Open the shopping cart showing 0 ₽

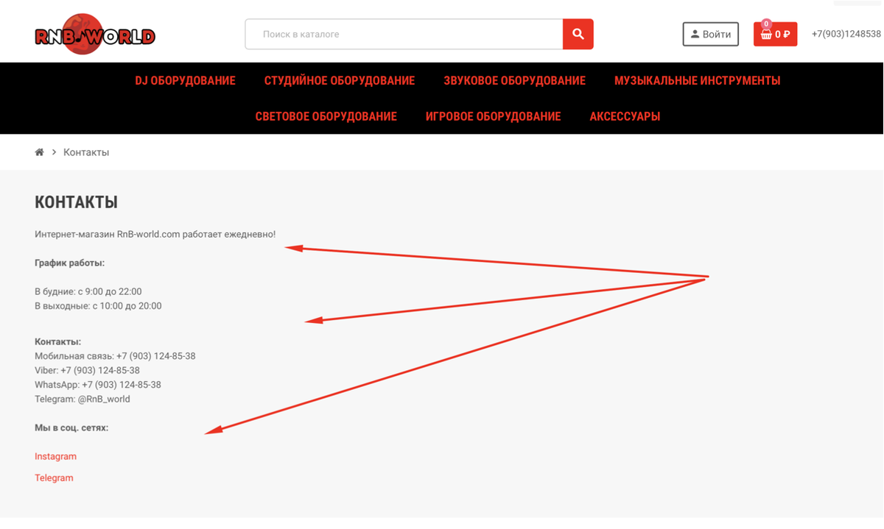pos(775,34)
